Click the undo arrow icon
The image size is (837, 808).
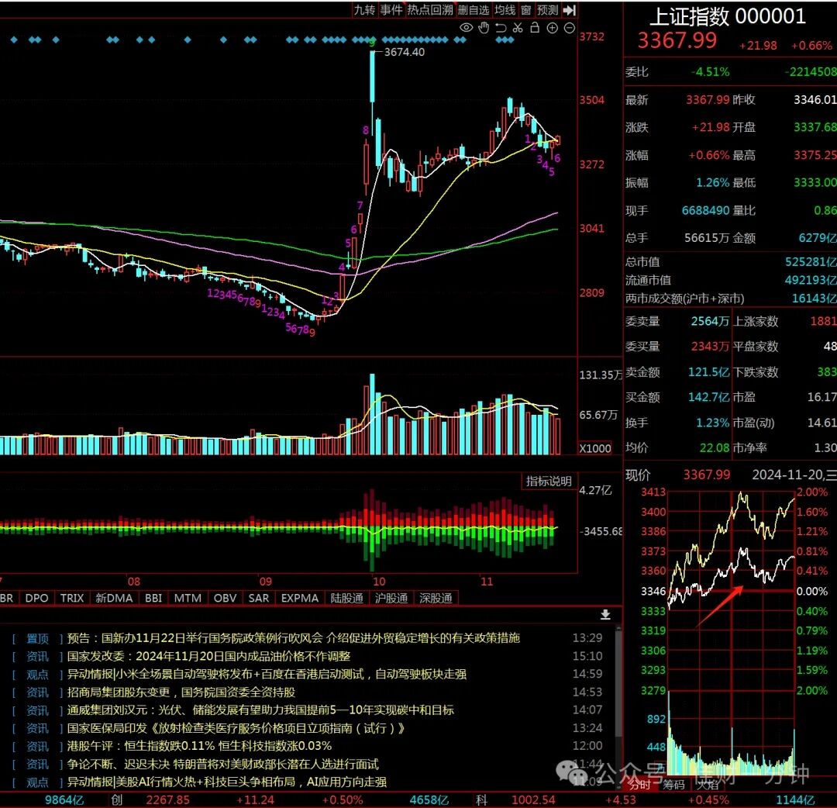click(x=501, y=28)
